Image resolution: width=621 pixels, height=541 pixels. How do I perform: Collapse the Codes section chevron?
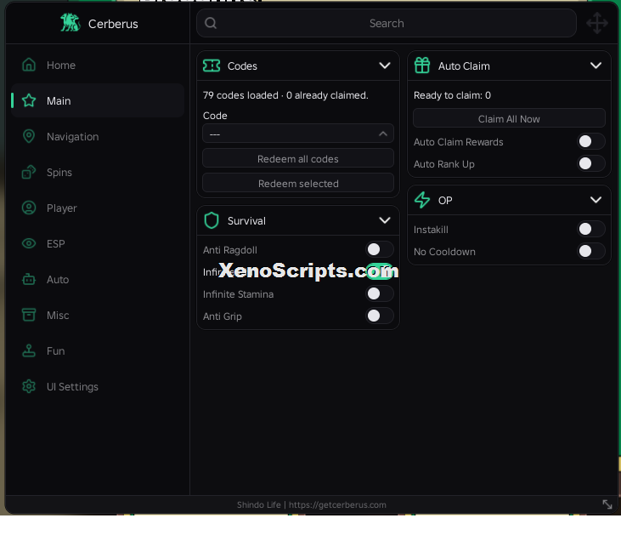pyautogui.click(x=385, y=65)
